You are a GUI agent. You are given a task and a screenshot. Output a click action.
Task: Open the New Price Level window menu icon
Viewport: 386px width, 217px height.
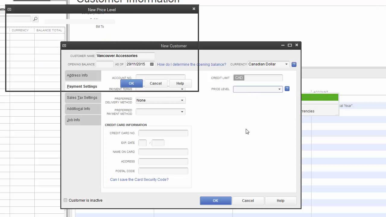[x=9, y=9]
